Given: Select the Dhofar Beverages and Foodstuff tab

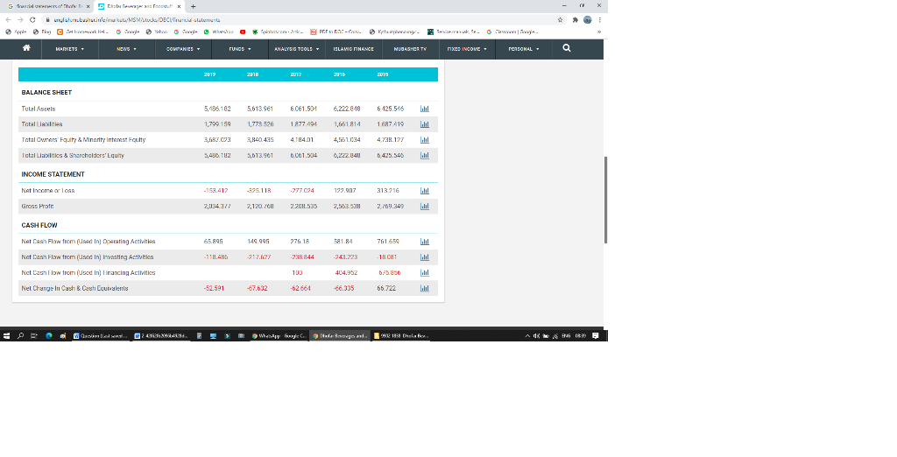Looking at the screenshot, I should tap(139, 6).
